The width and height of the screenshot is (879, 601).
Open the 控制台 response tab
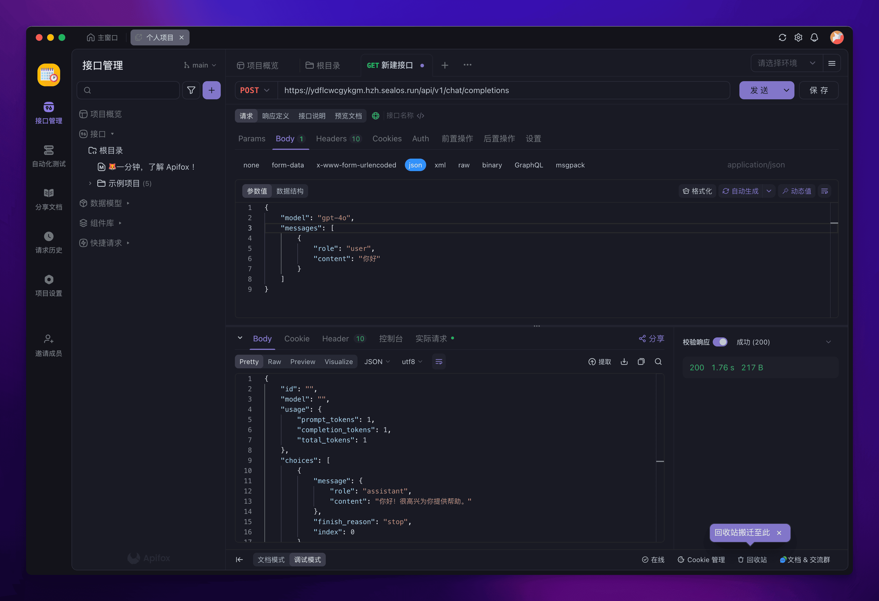click(391, 339)
